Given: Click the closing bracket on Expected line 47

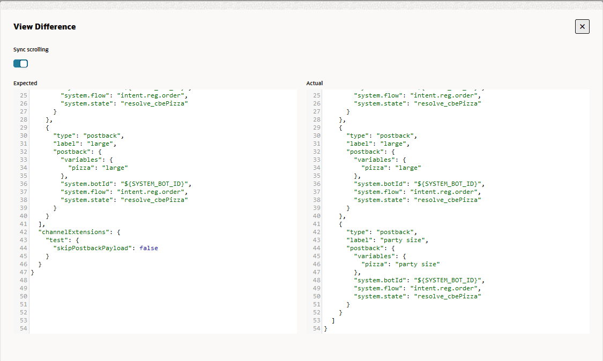Looking at the screenshot, I should [x=32, y=272].
